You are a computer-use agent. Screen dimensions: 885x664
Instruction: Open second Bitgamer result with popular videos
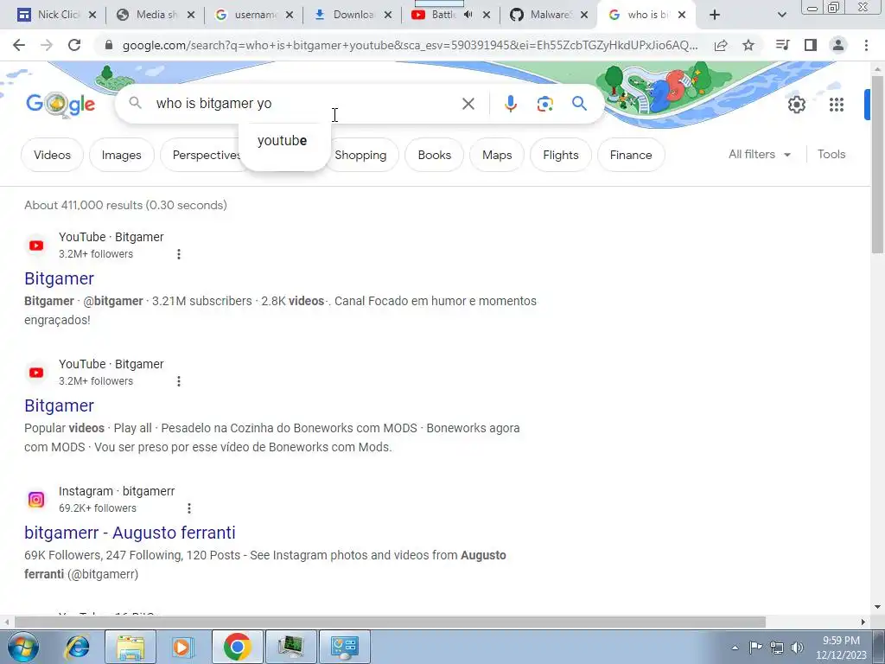[x=60, y=405]
